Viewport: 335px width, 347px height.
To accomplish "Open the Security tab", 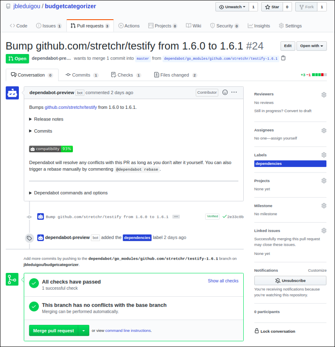I will [x=224, y=26].
